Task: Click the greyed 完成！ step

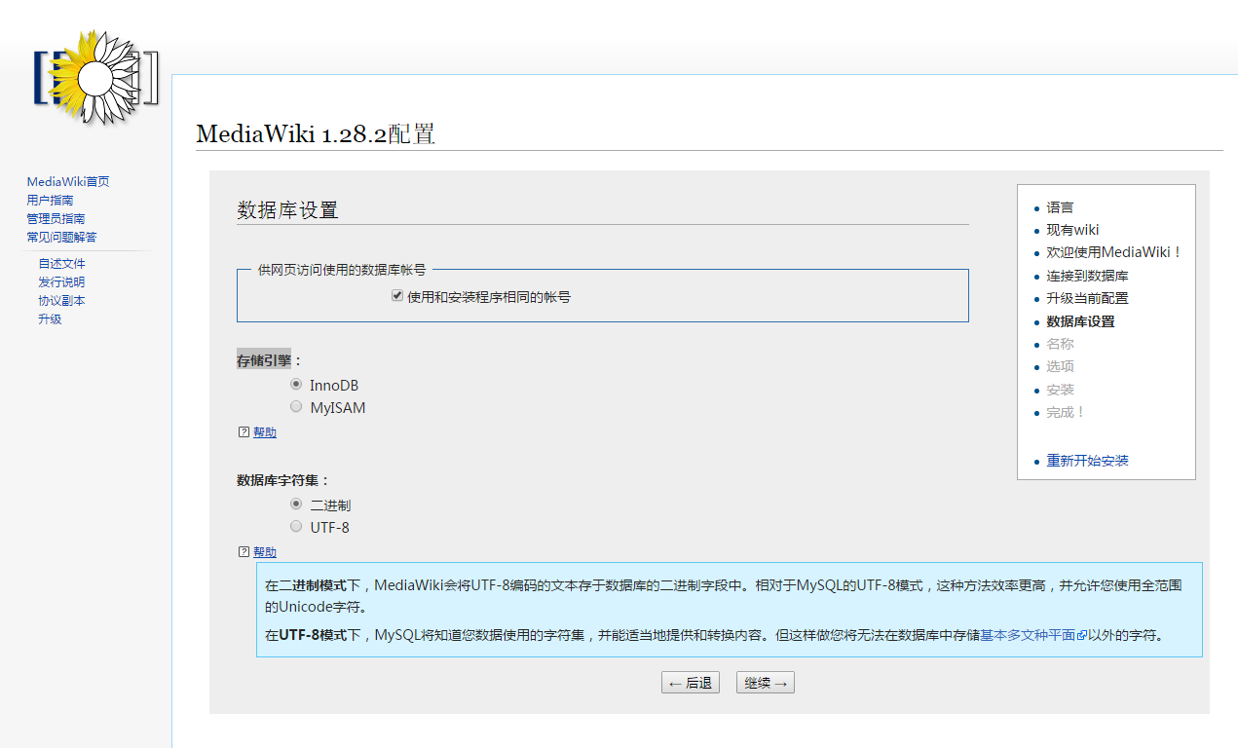Action: coord(1066,412)
